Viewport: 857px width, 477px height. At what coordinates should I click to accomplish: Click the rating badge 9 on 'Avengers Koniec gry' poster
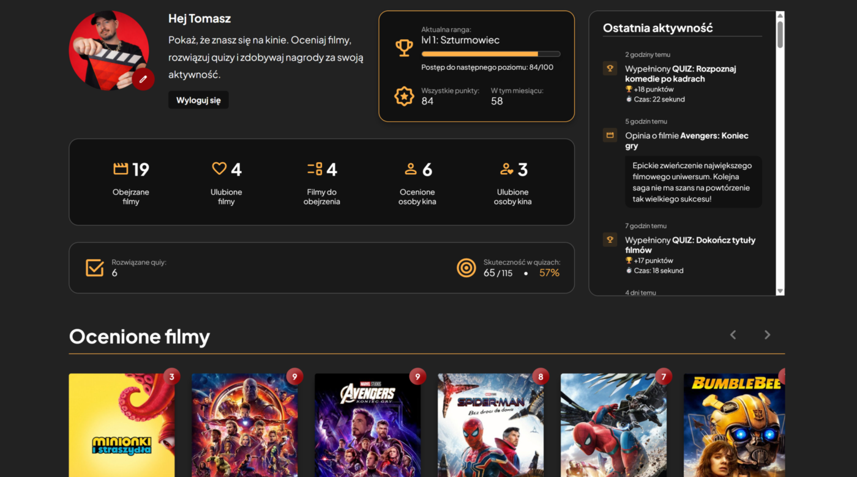tap(417, 377)
